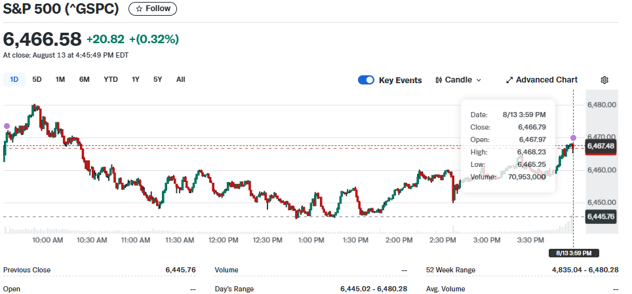Click the Avg. Volume label
This screenshot has width=632, height=294.
coord(445,289)
